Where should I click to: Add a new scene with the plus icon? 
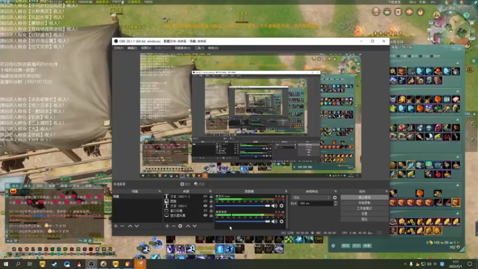(x=115, y=226)
